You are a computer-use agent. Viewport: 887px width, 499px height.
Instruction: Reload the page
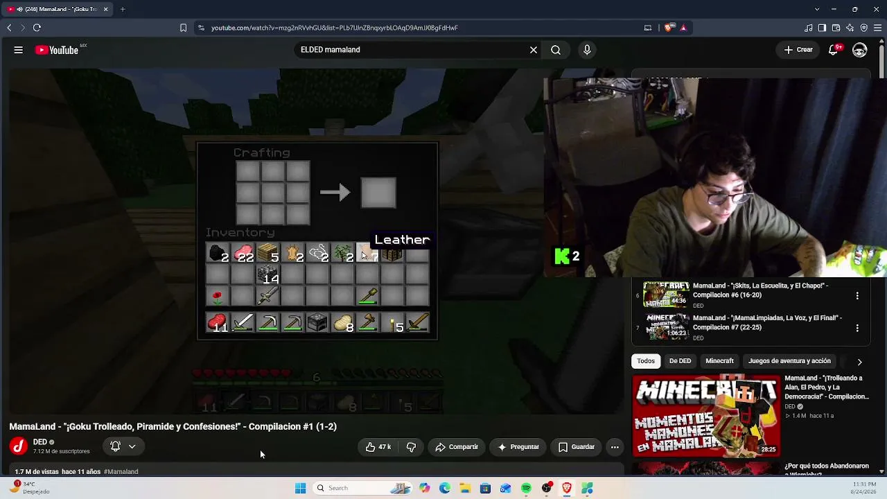(37, 28)
